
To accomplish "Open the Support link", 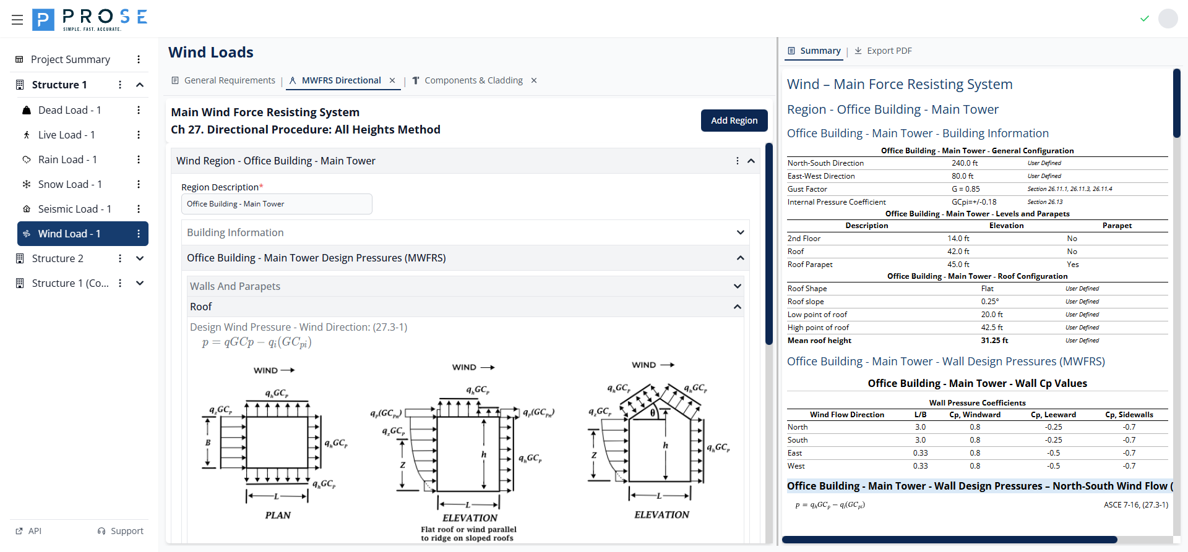I will [121, 531].
